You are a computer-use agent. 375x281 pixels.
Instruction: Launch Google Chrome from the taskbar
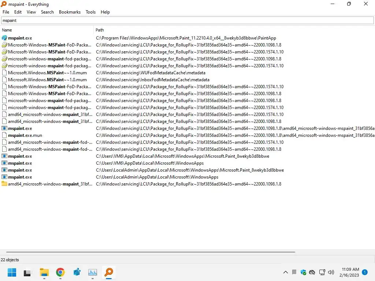pos(60,272)
